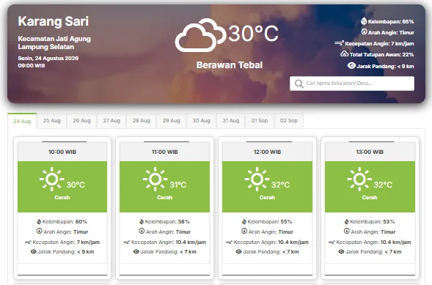Click the cloud cover icon in header
Viewport: 432px width, 285px height.
344,54
